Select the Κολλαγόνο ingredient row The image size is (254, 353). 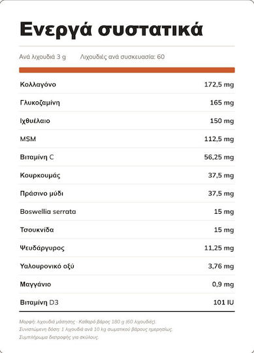(127, 84)
